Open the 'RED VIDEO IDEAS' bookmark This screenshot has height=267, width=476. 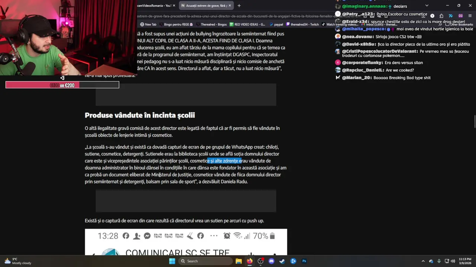click(x=247, y=24)
